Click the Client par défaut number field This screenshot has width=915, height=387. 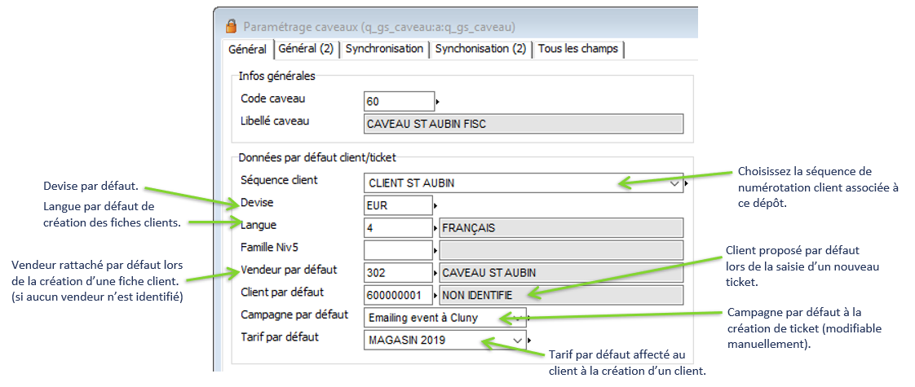[397, 295]
